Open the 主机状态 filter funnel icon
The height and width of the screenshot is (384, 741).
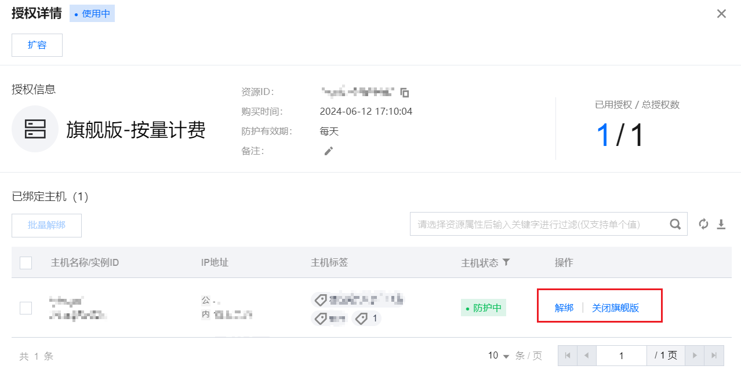point(506,262)
